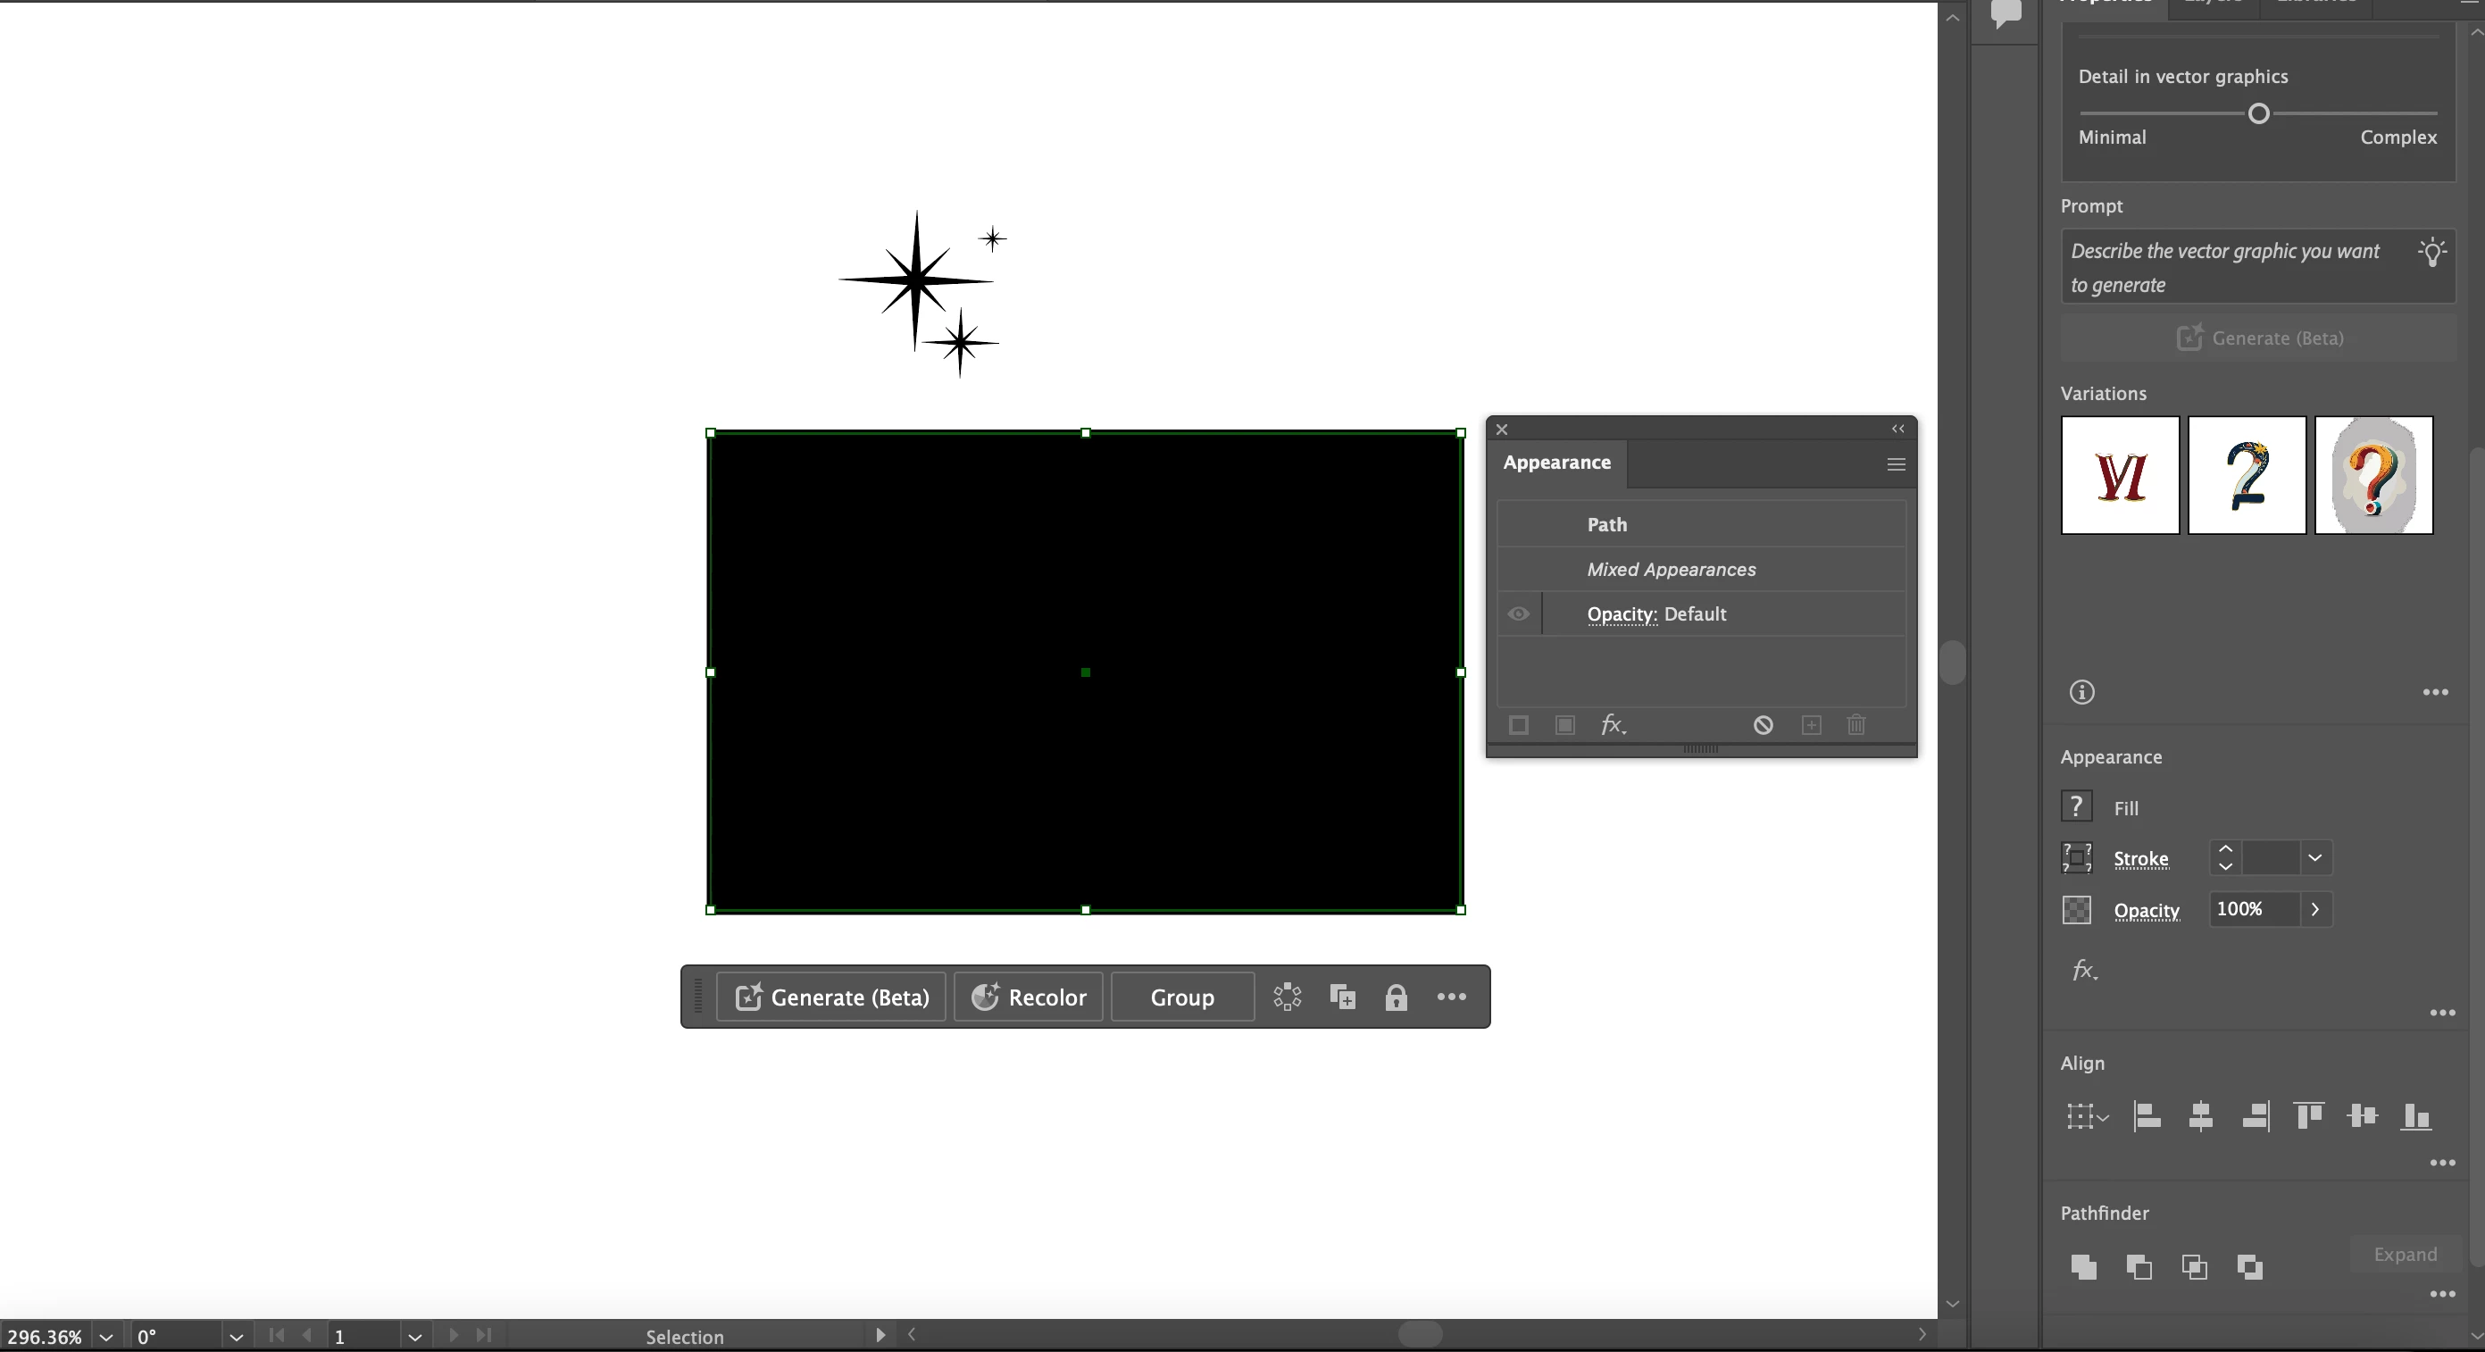Toggle Opacity visibility eye in Appearance panel
Image resolution: width=2485 pixels, height=1352 pixels.
pyautogui.click(x=1518, y=613)
